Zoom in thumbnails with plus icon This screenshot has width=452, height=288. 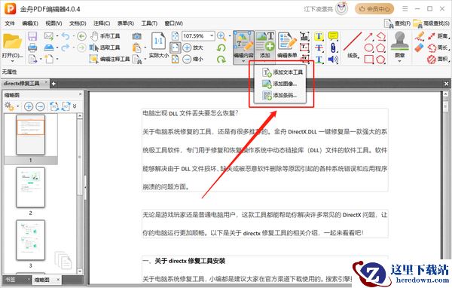click(29, 106)
